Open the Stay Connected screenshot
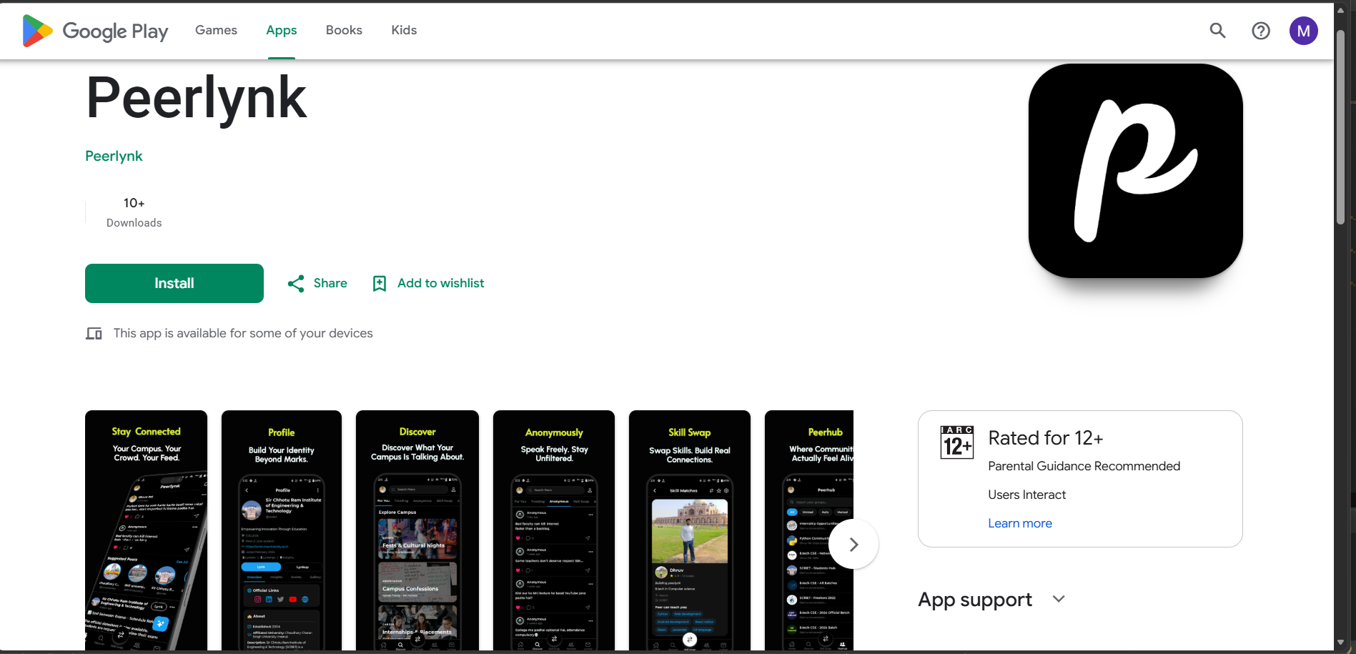 146,530
